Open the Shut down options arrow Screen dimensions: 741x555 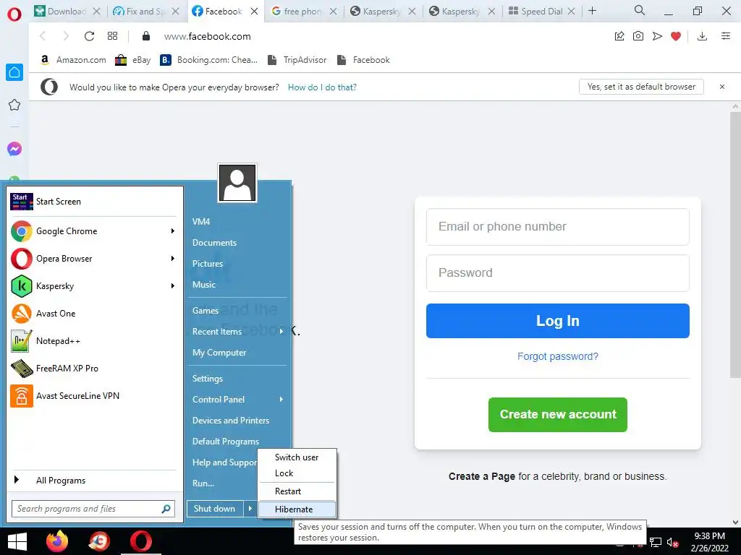[x=250, y=508]
